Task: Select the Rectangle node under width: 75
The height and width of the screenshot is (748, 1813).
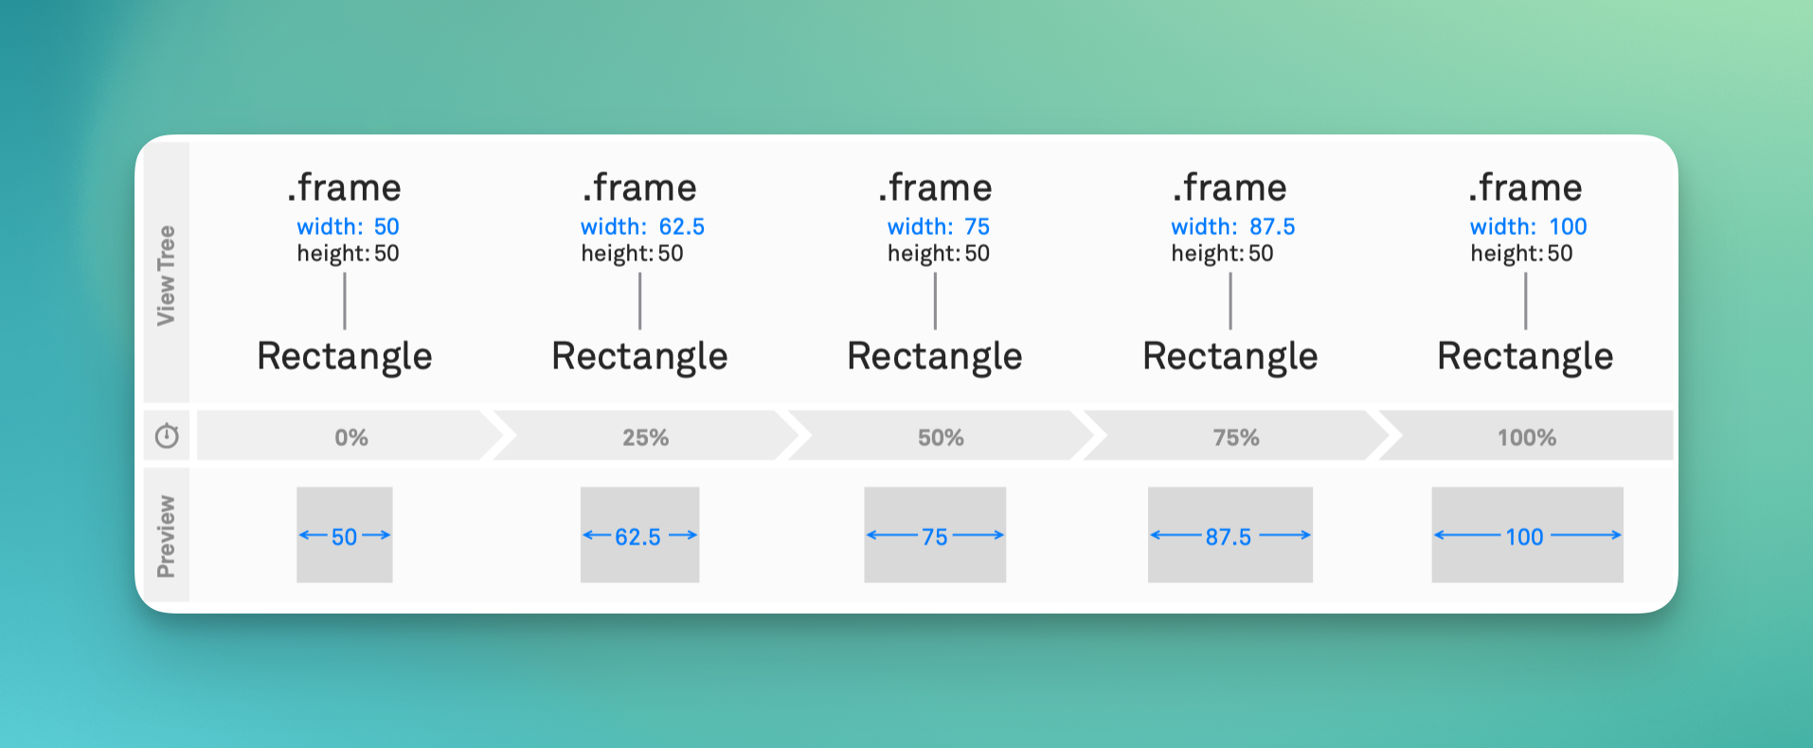Action: [x=935, y=356]
